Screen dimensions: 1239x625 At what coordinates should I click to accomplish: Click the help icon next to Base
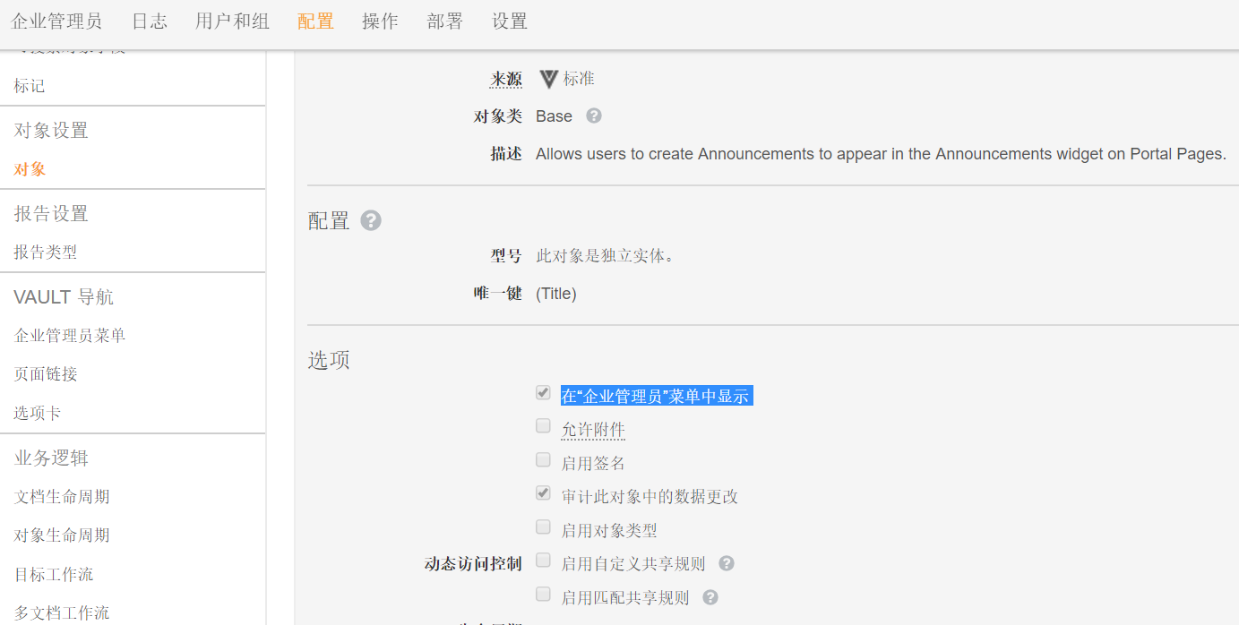click(593, 116)
